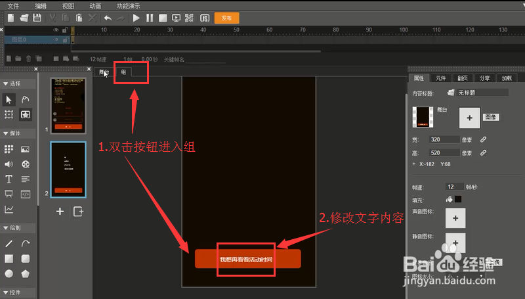Viewport: 525px width, 299px height.
Task: Select the 图层0 layer row
Action: (x=37, y=39)
